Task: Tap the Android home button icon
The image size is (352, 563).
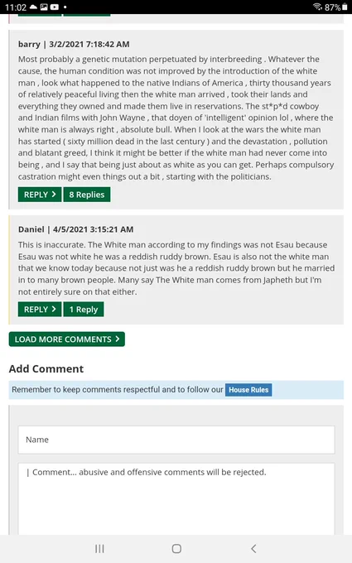Action: (176, 549)
